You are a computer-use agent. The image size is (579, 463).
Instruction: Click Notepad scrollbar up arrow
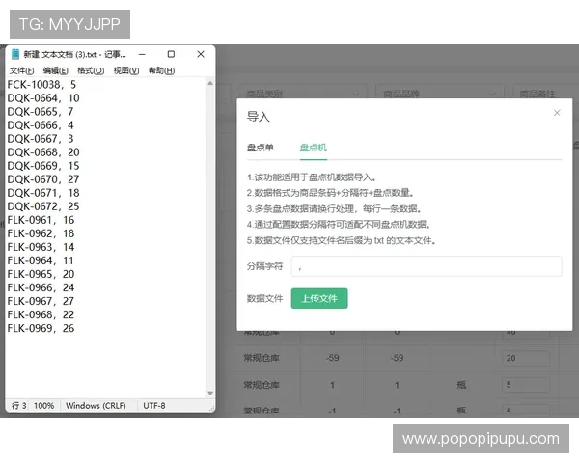point(210,83)
